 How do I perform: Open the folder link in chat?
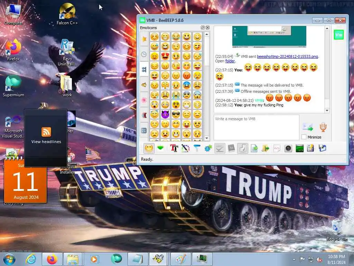pyautogui.click(x=230, y=61)
